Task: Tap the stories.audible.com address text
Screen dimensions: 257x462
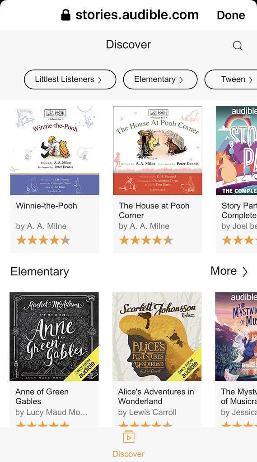Action: point(137,15)
